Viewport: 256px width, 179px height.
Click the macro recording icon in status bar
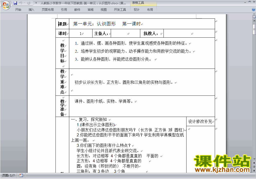pos(21,176)
